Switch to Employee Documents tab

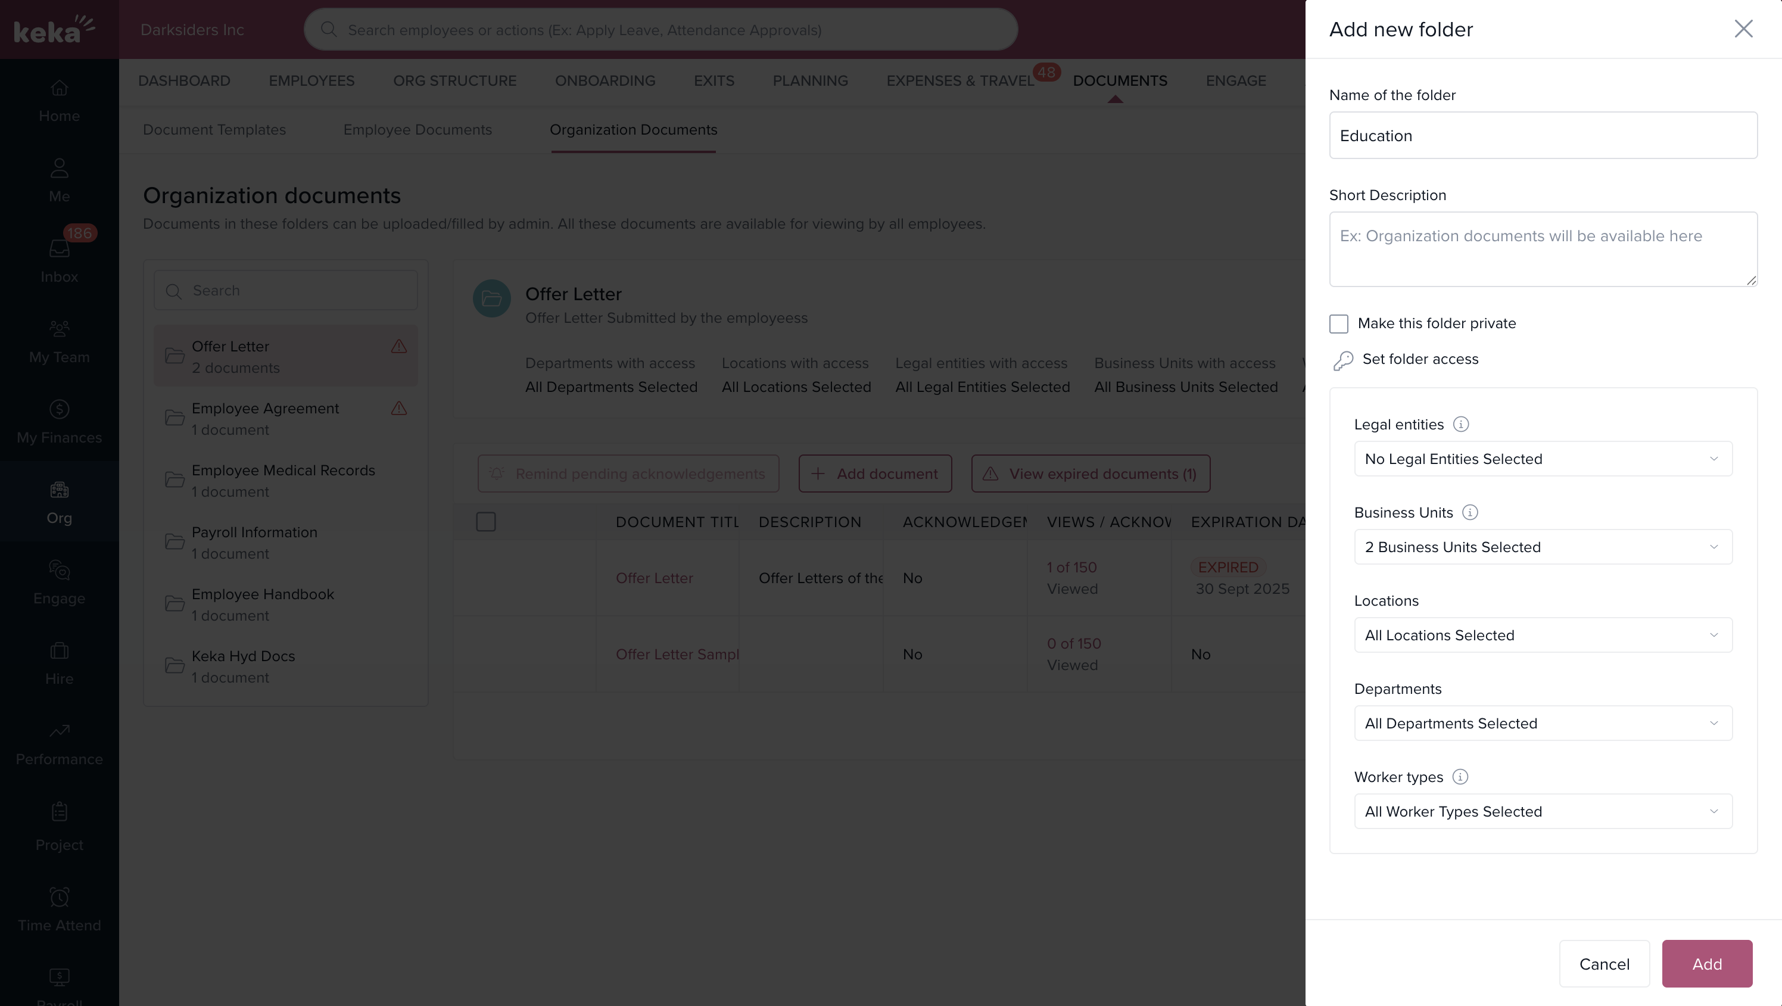(417, 130)
